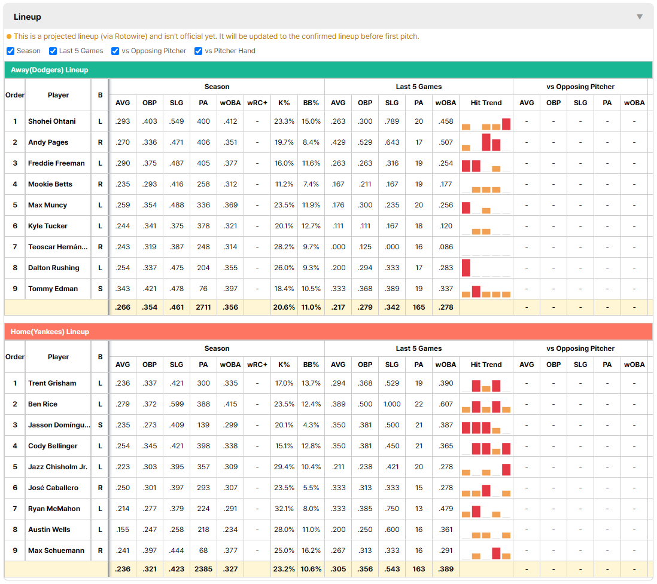The height and width of the screenshot is (584, 657).
Task: Click Jasson Domínguez's hit trend bars
Action: coord(486,427)
